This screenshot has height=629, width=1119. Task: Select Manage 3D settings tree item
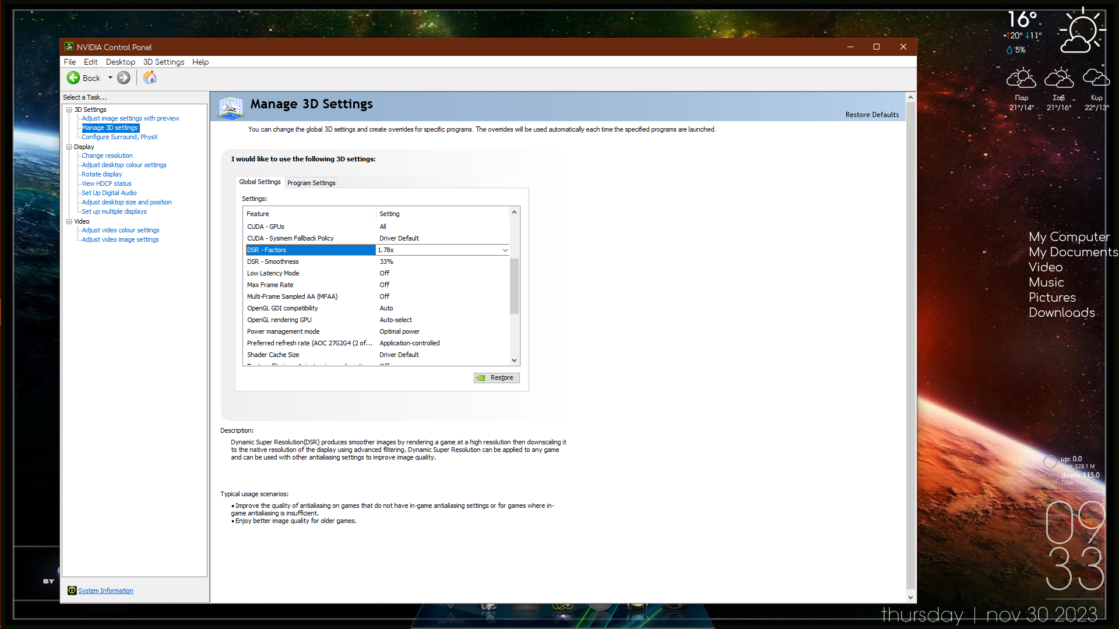[x=110, y=128]
